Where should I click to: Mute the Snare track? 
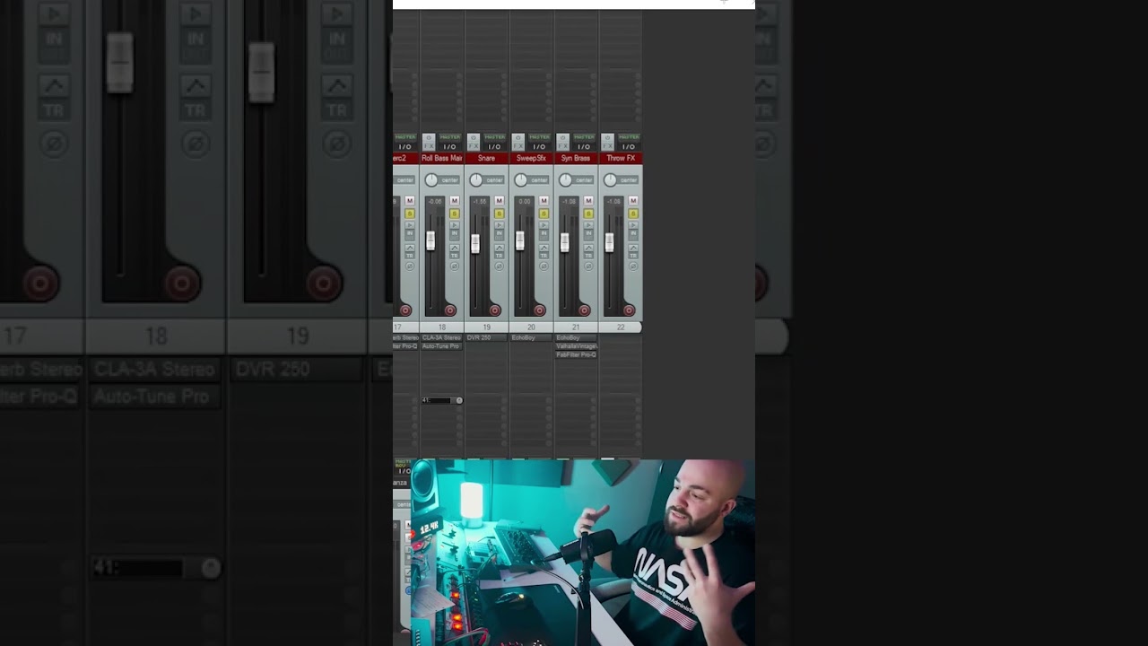500,201
